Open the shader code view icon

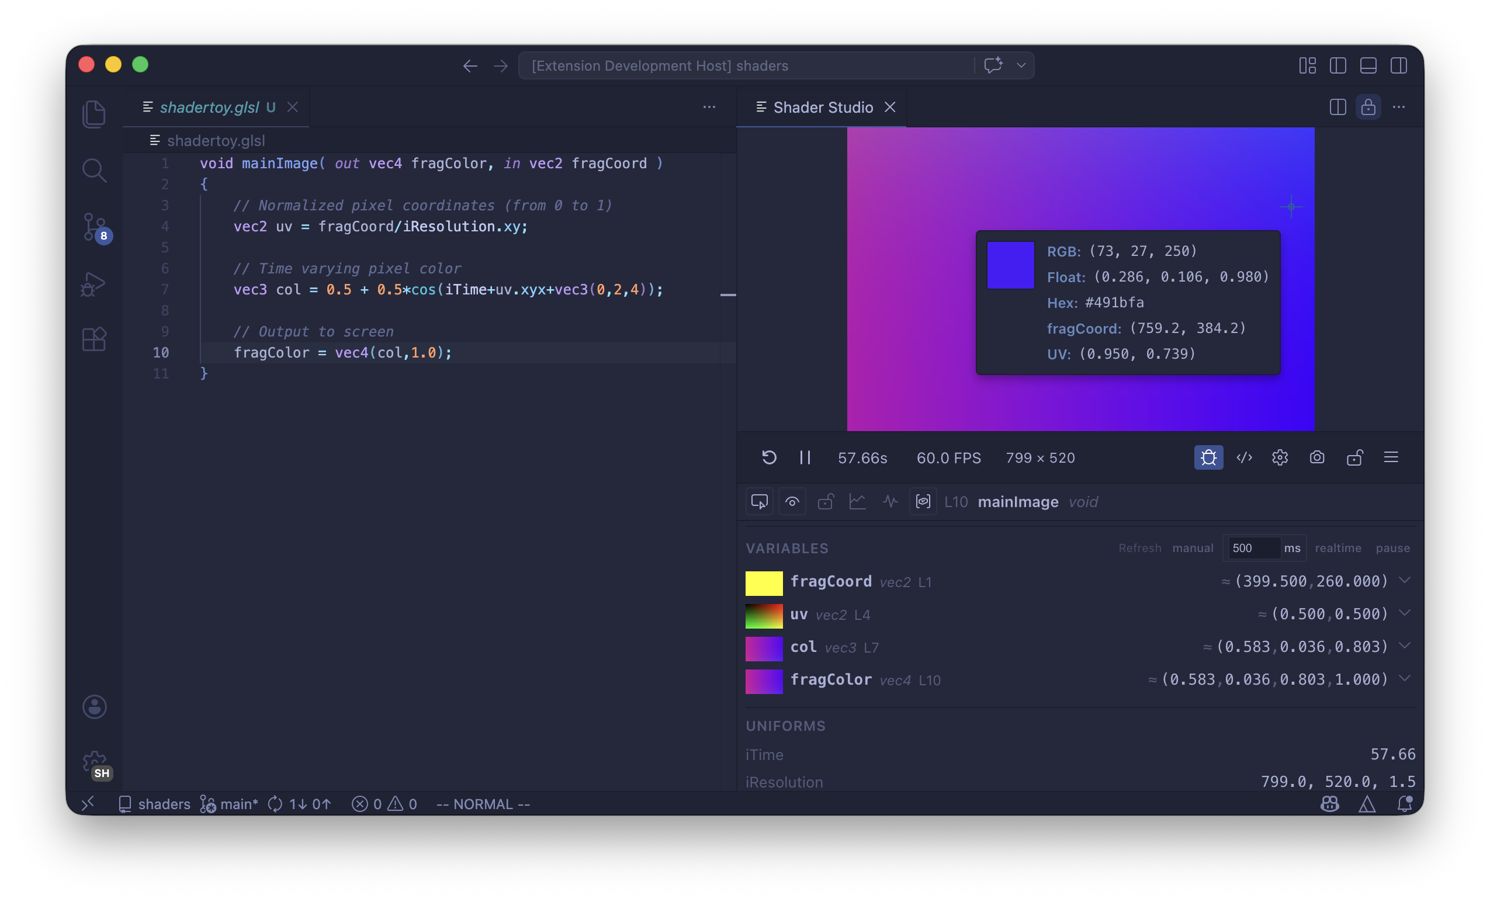point(1244,457)
